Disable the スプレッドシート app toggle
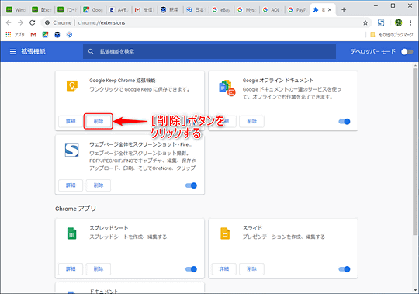 tap(191, 269)
